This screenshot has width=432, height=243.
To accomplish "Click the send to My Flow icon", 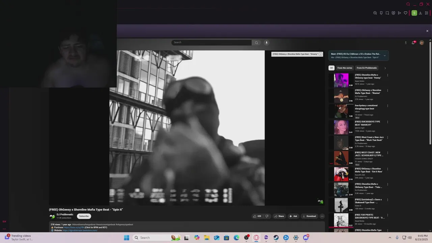I will [399, 13].
